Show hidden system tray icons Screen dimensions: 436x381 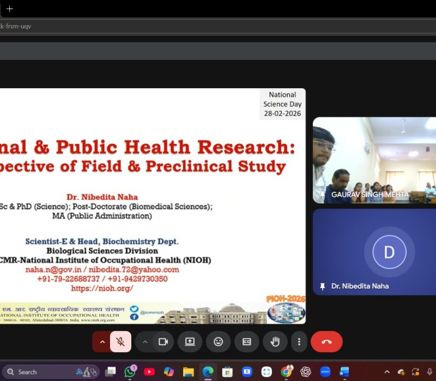(387, 372)
